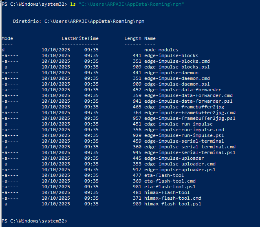This screenshot has height=227, width=260.
Task: Click the edge-impulse-data-forwarder.cmd entry
Action: coord(189,95)
